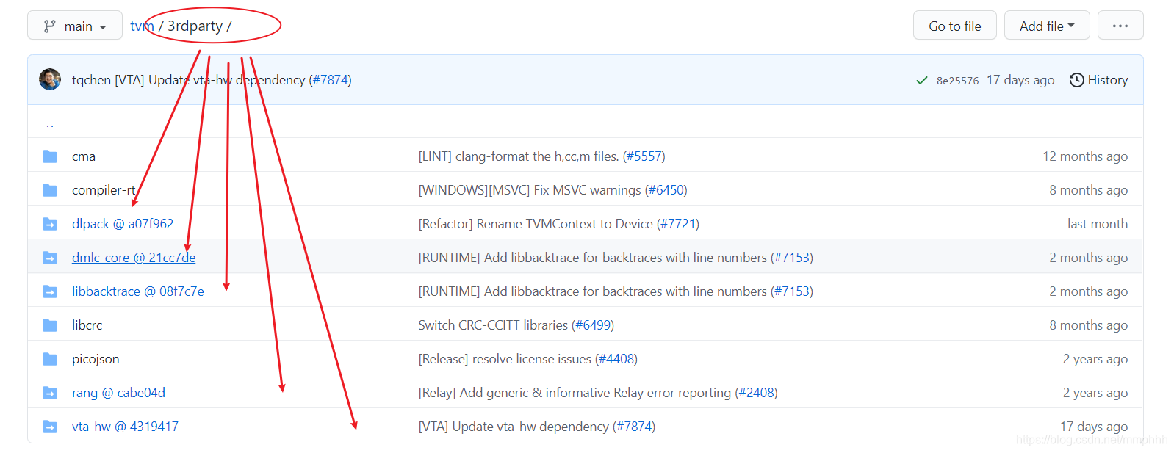This screenshot has width=1174, height=453.
Task: Click the dlpack submodule icon
Action: tap(50, 224)
